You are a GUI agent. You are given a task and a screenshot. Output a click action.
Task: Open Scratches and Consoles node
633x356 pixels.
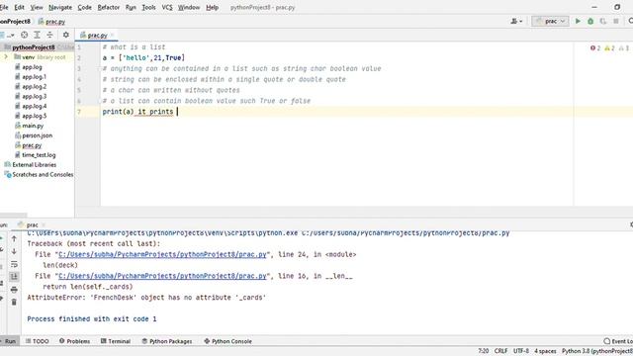(43, 174)
